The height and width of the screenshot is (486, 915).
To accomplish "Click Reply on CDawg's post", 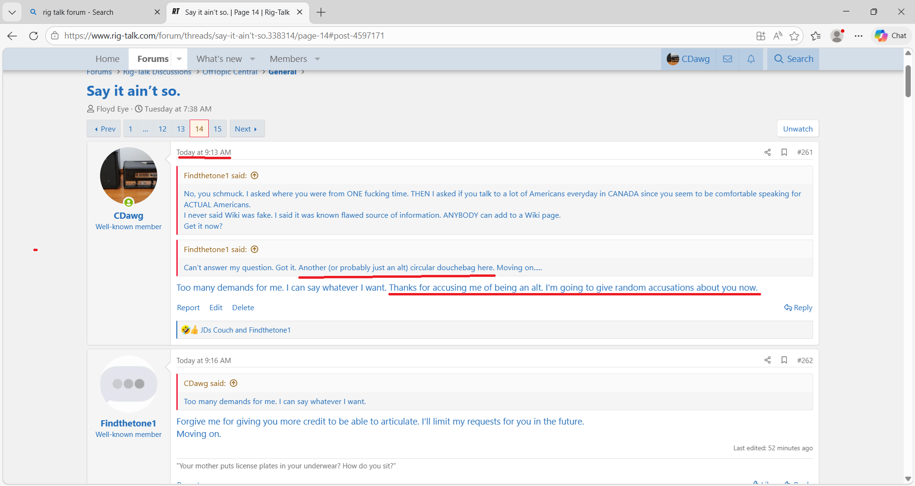I will (x=798, y=308).
